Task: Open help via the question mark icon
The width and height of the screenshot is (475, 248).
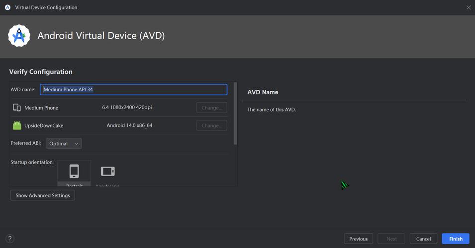Action: coord(9,239)
